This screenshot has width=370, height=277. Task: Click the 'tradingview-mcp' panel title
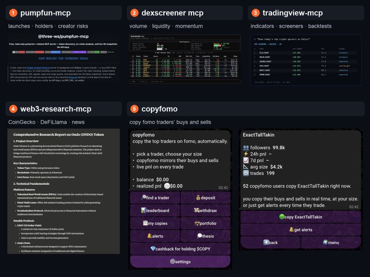[293, 13]
